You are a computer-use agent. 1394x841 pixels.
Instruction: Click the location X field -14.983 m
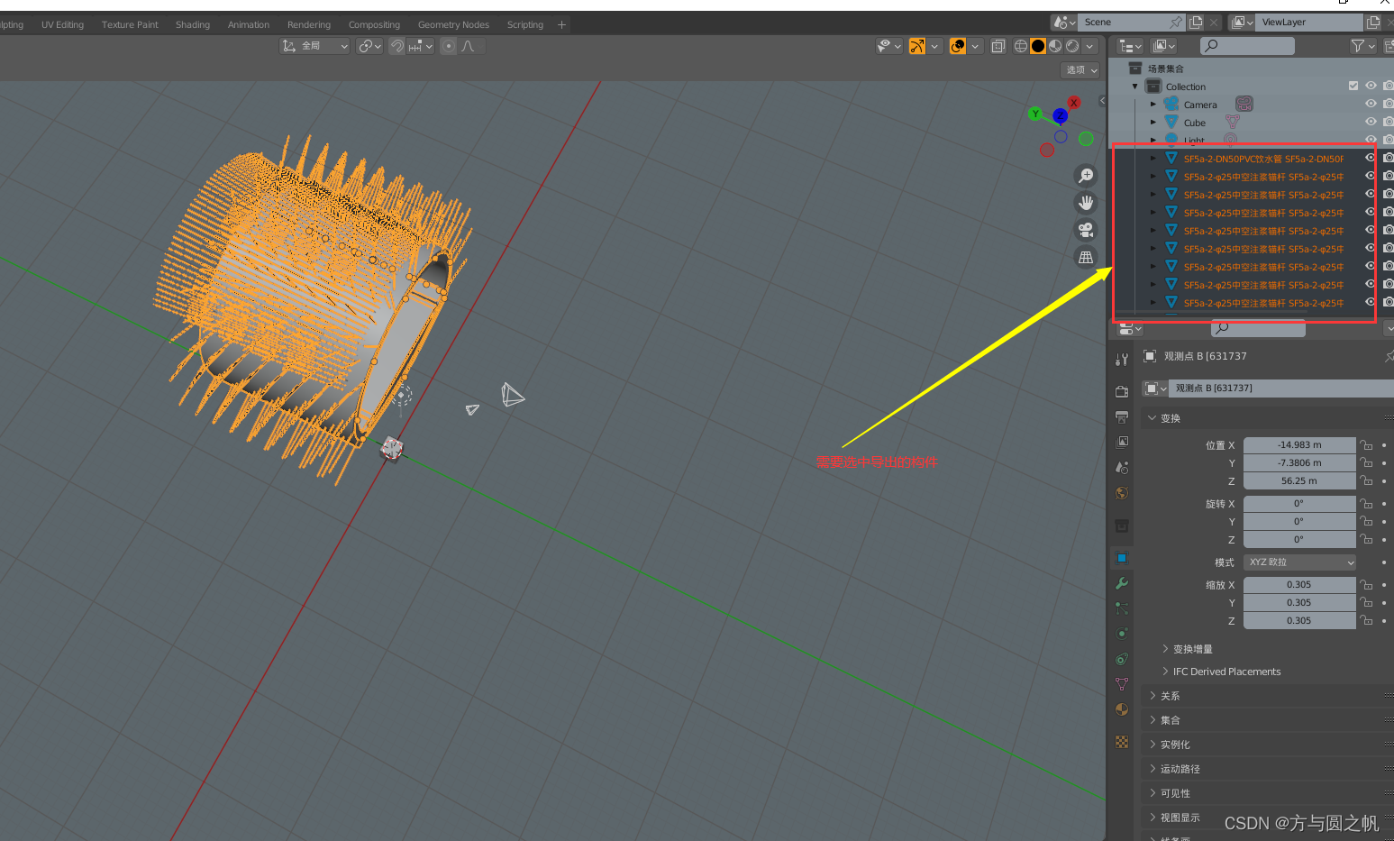[x=1299, y=445]
